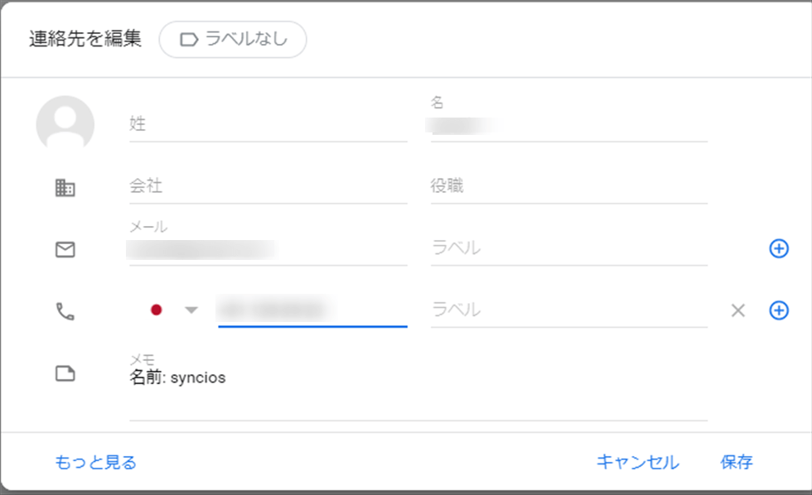Click the Japan flag country selector
The image size is (812, 495).
pyautogui.click(x=156, y=310)
